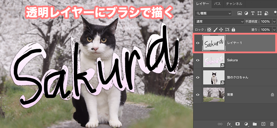Switch to the パス tab
The height and width of the screenshot is (128, 277).
[x=217, y=4]
